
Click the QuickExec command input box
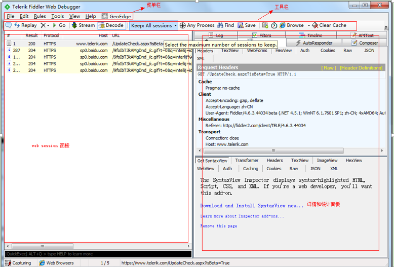tap(98, 254)
